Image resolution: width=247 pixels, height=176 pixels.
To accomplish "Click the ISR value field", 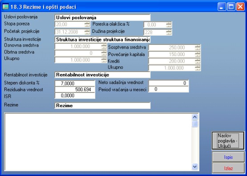I will click(x=75, y=96).
